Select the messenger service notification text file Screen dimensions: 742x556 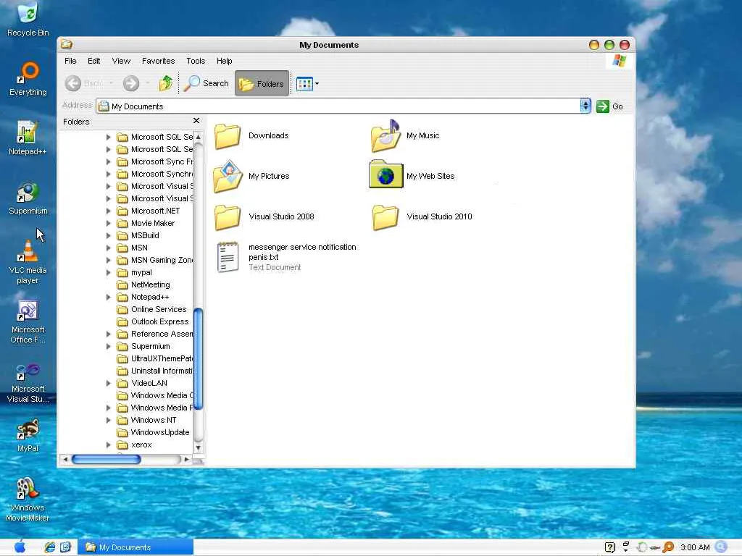pos(286,257)
